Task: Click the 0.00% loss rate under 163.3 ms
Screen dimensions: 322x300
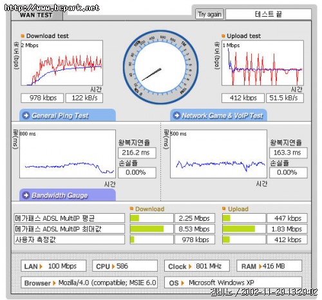Action: 289,173
